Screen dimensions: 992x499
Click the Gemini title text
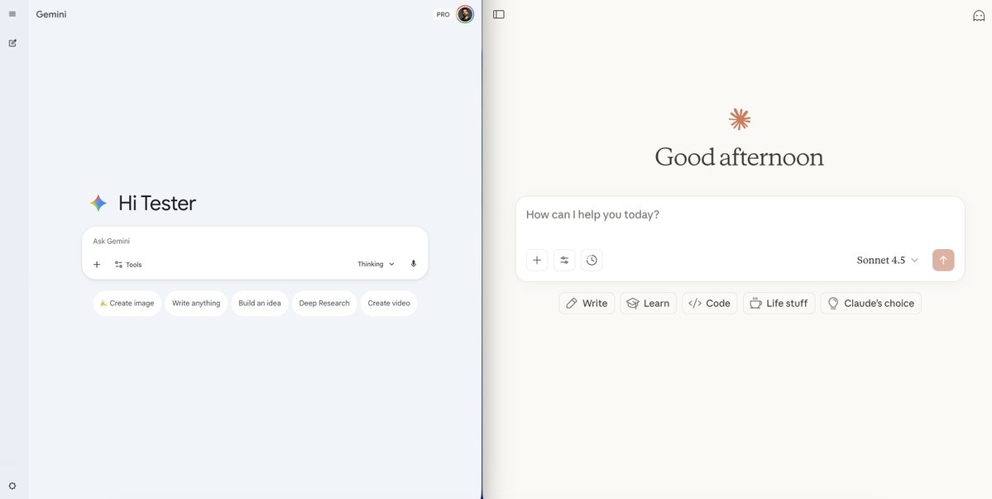[51, 14]
